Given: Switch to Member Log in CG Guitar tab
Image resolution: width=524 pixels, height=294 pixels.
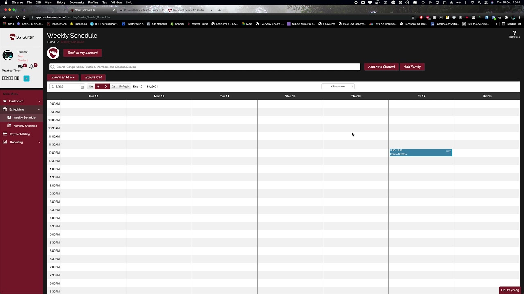Looking at the screenshot, I should coord(188,10).
